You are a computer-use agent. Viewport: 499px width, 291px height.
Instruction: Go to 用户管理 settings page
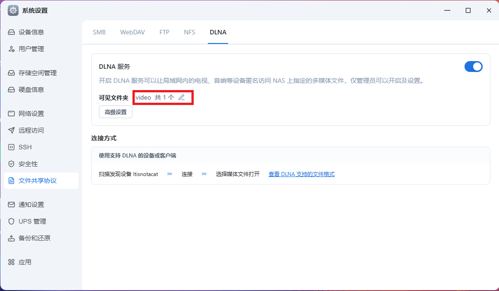(x=41, y=49)
